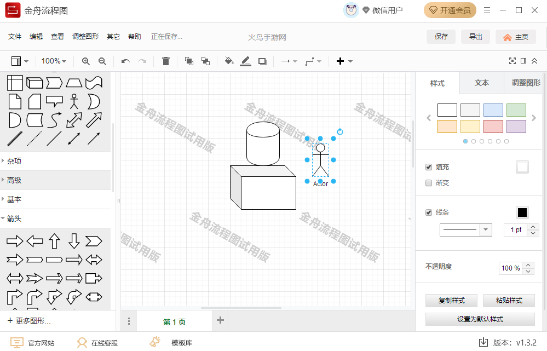Select the up arrow shape

pos(54,241)
